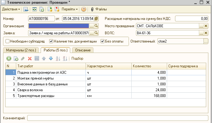The width and height of the screenshot is (212, 123).
Task: Click the Sort ascending icon in table toolbar
Action: [58, 58]
